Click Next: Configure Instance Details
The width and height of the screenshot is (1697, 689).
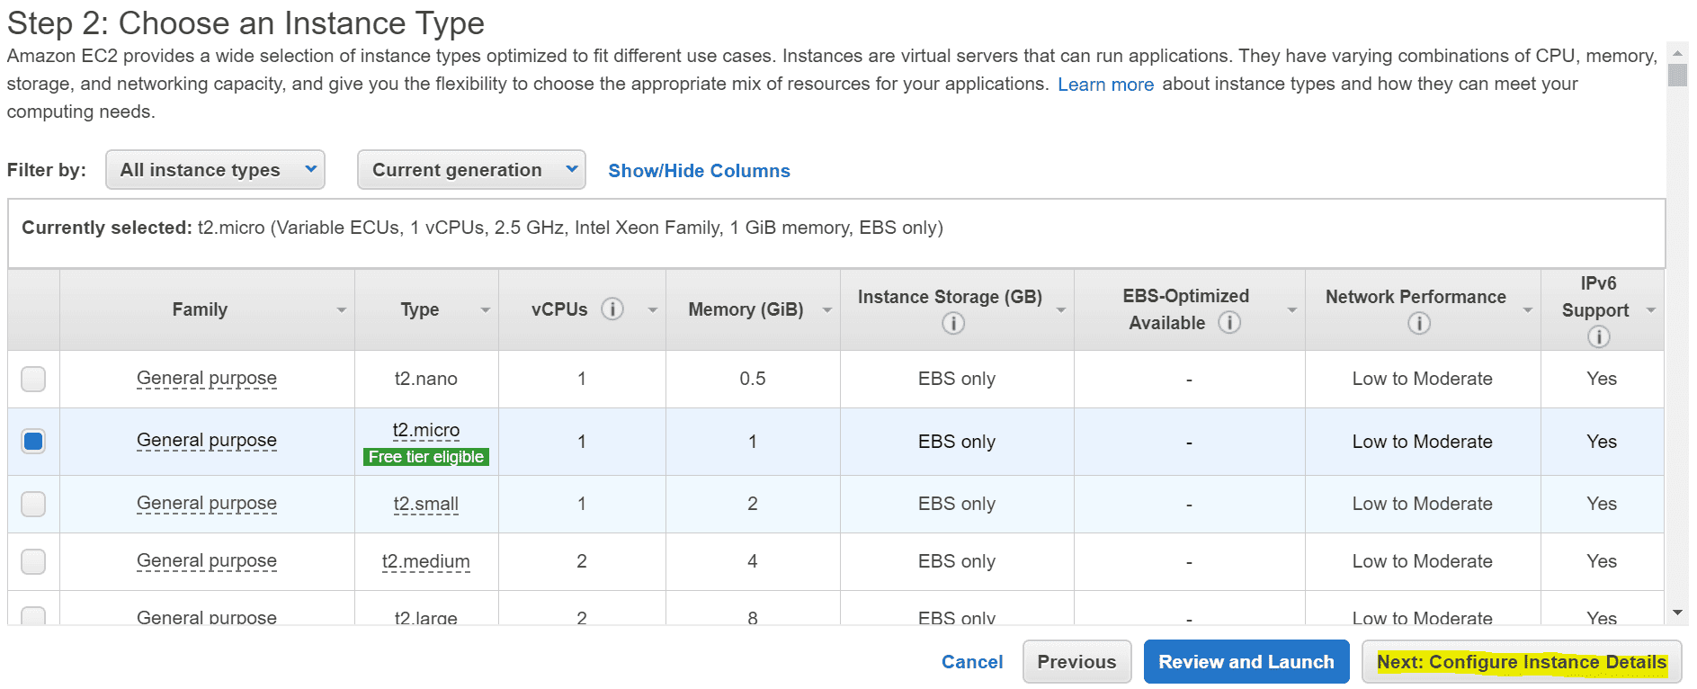coord(1521,662)
